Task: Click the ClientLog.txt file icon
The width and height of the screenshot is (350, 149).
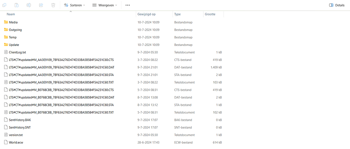Action: 6,52
